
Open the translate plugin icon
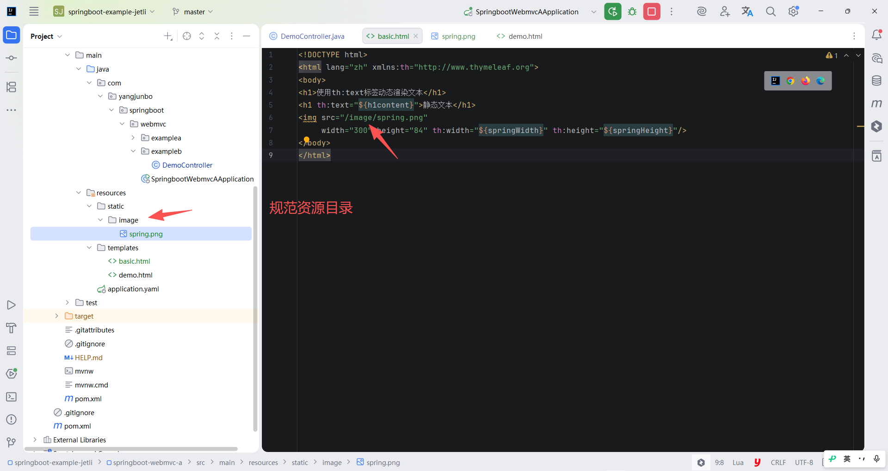747,12
